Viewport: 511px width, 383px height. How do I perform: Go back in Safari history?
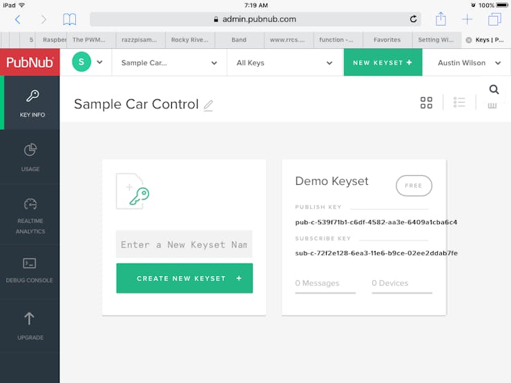coord(18,19)
